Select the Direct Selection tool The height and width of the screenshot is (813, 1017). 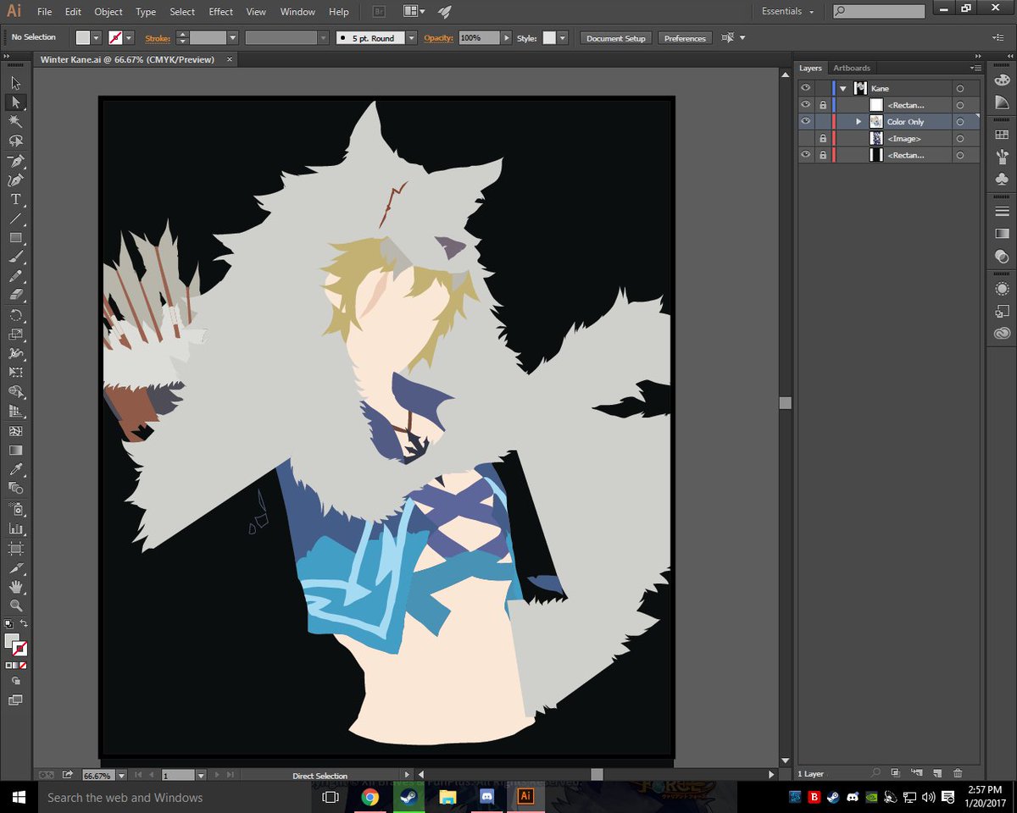[x=15, y=102]
